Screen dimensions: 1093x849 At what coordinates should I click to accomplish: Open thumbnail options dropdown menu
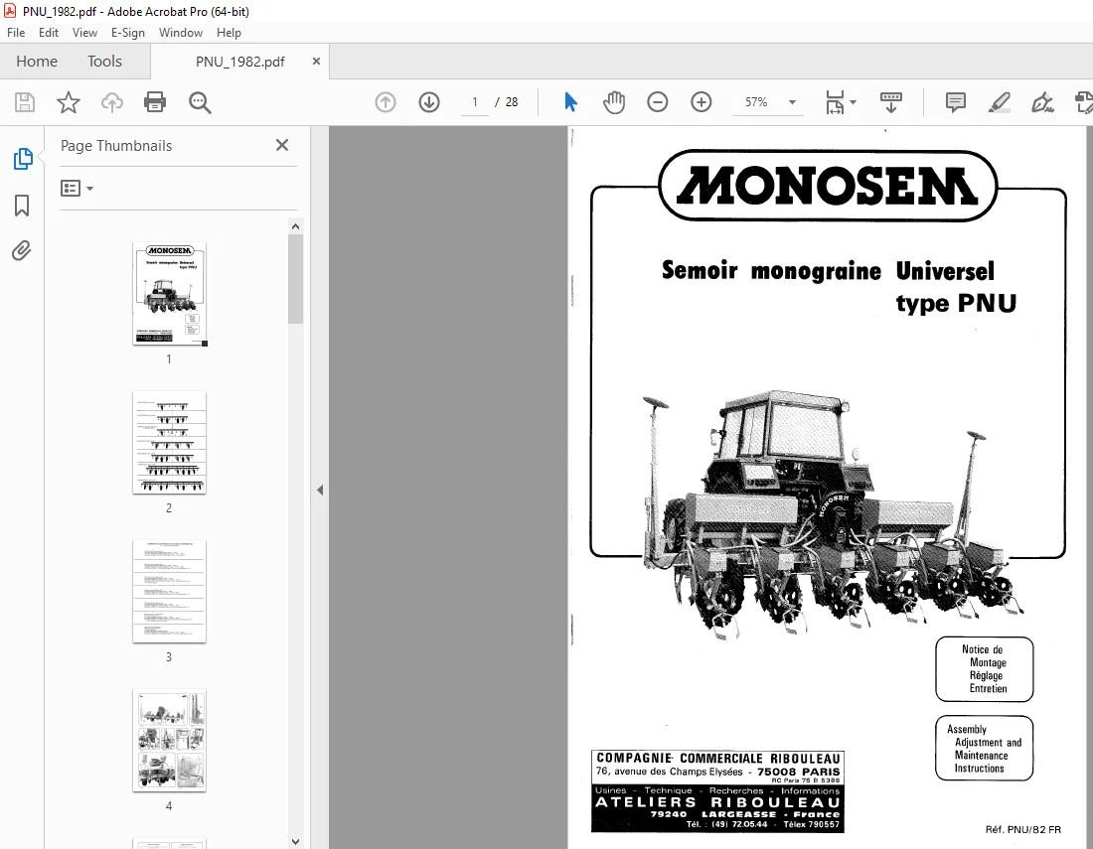pos(77,188)
